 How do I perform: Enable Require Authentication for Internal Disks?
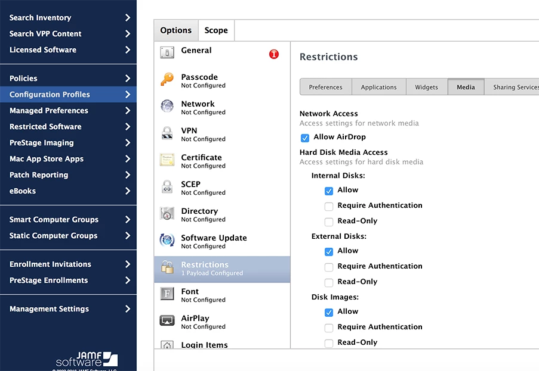point(329,207)
